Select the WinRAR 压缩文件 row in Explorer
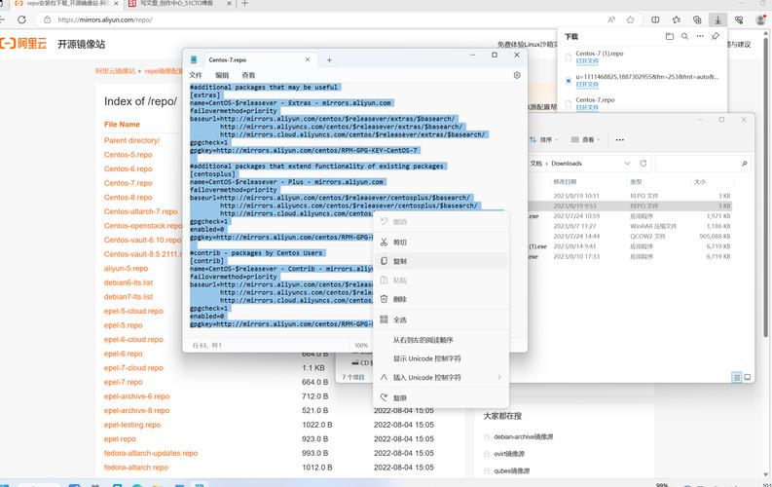 pyautogui.click(x=630, y=227)
